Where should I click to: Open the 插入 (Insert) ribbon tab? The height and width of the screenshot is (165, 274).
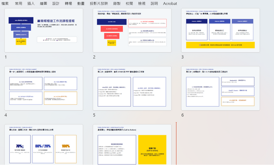coord(31,4)
